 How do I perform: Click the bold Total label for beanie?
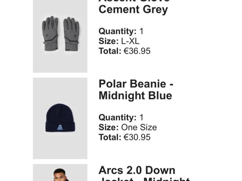click(x=110, y=137)
